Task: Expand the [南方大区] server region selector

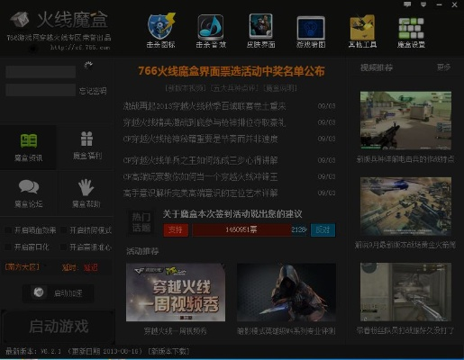Action: (x=23, y=267)
